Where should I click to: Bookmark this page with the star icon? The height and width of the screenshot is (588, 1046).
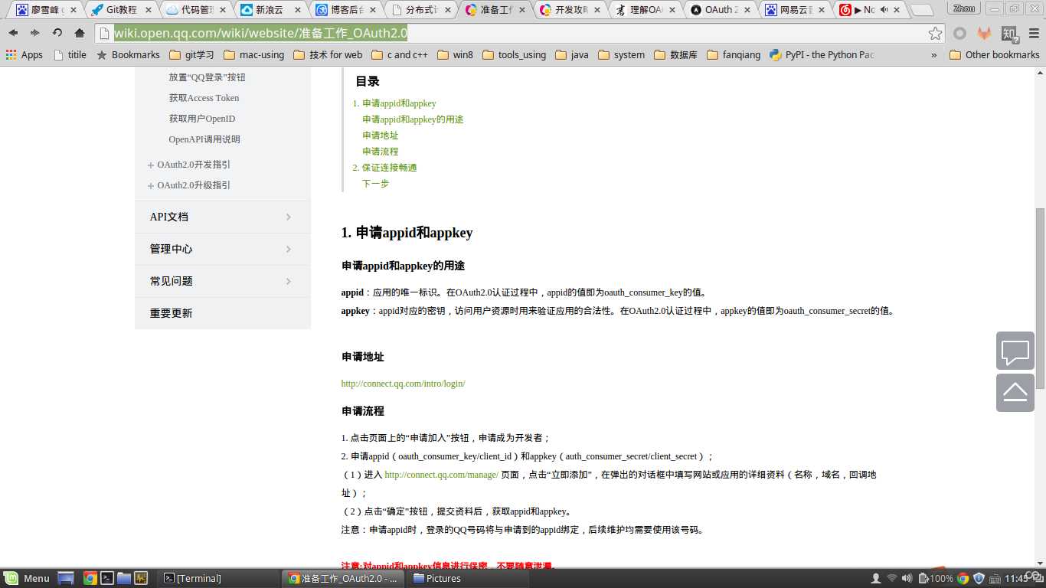pyautogui.click(x=935, y=33)
